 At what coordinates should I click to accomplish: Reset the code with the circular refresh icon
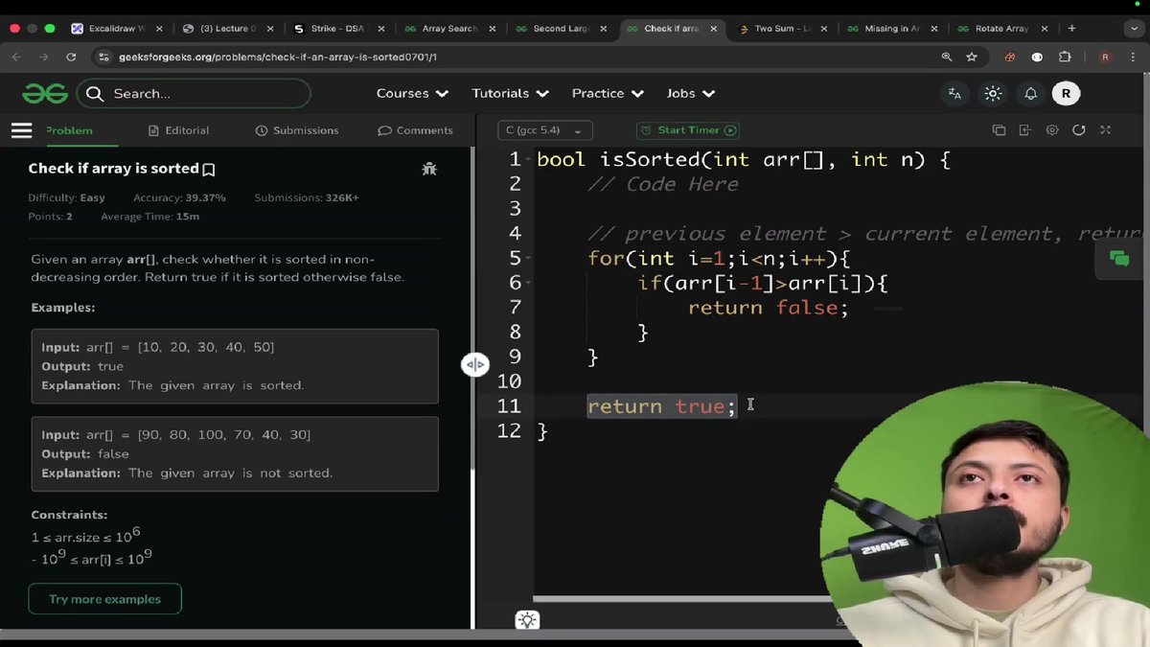[1080, 129]
